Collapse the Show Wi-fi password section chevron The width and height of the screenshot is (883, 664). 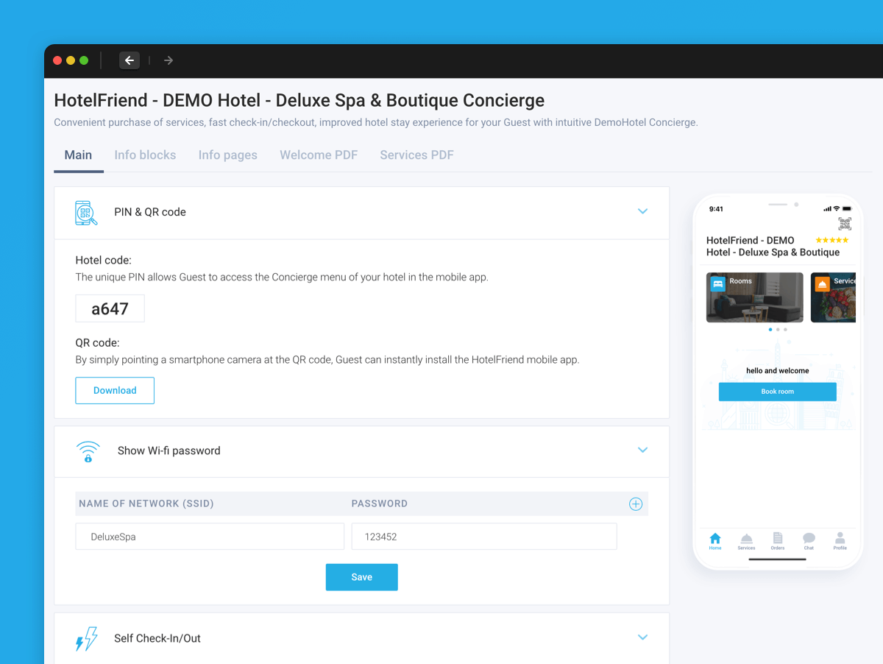tap(642, 450)
